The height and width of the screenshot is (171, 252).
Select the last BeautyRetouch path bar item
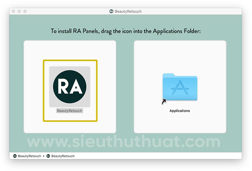click(60, 156)
